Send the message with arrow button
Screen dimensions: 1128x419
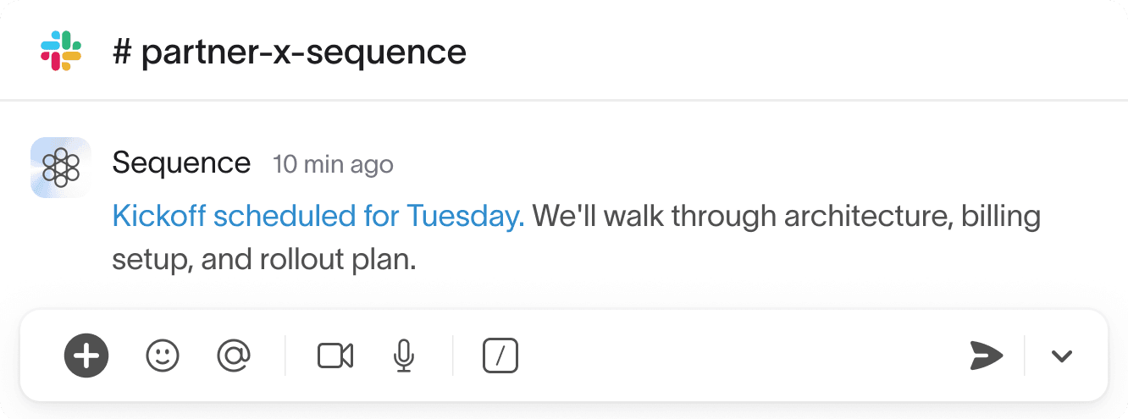[986, 356]
